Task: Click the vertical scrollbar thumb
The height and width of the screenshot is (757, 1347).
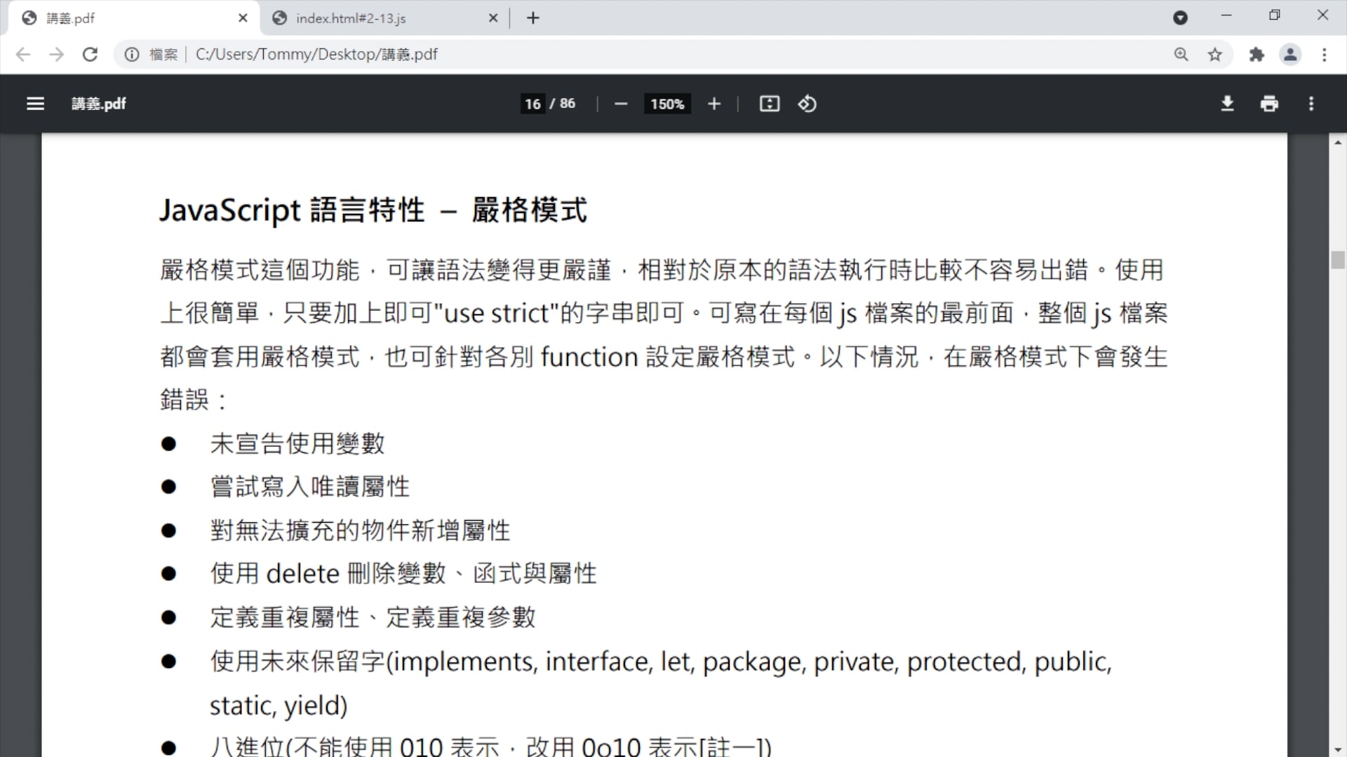Action: (1338, 259)
